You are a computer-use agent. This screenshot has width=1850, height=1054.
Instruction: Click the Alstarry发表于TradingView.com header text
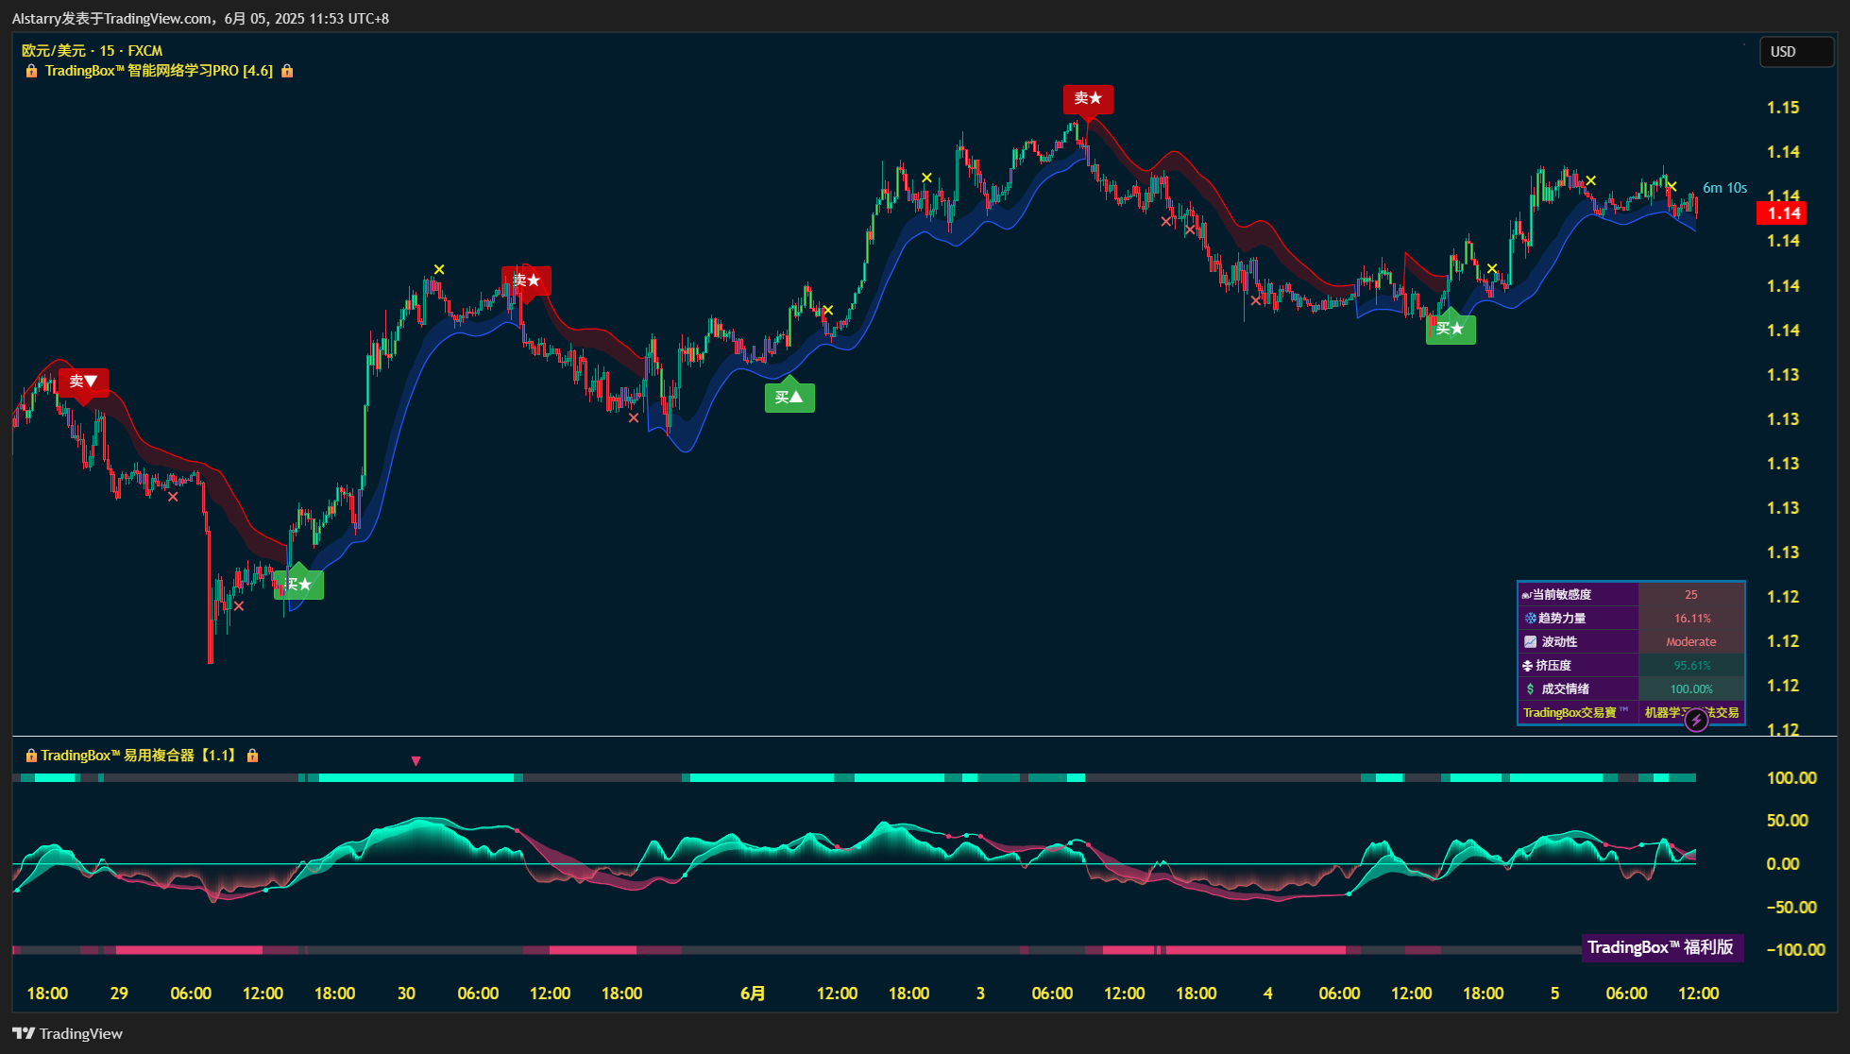pos(112,18)
